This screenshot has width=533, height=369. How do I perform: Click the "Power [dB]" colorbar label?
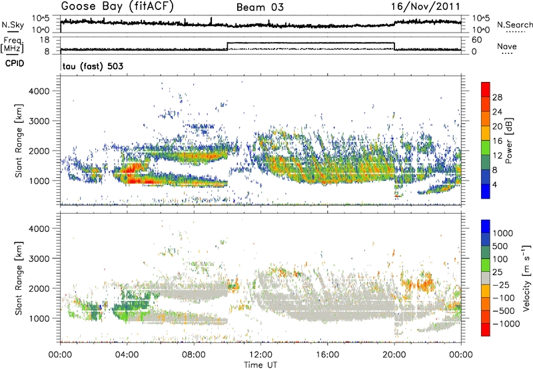(x=508, y=141)
